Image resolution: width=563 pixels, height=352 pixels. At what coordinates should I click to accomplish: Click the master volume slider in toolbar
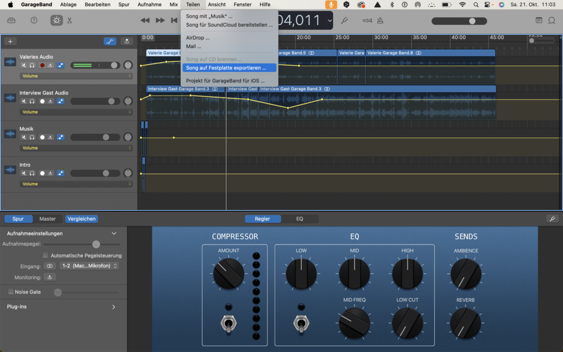click(459, 21)
